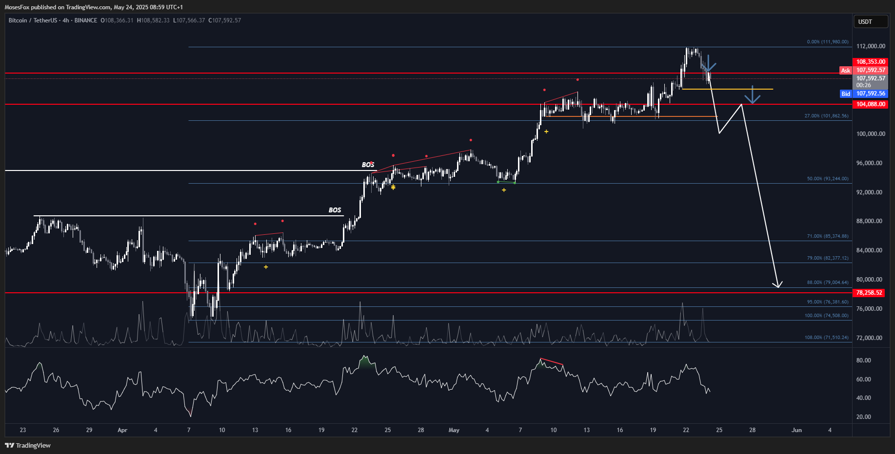895x454 pixels.
Task: Click the yellow plus marker below April 13 candles
Action: pyautogui.click(x=266, y=267)
